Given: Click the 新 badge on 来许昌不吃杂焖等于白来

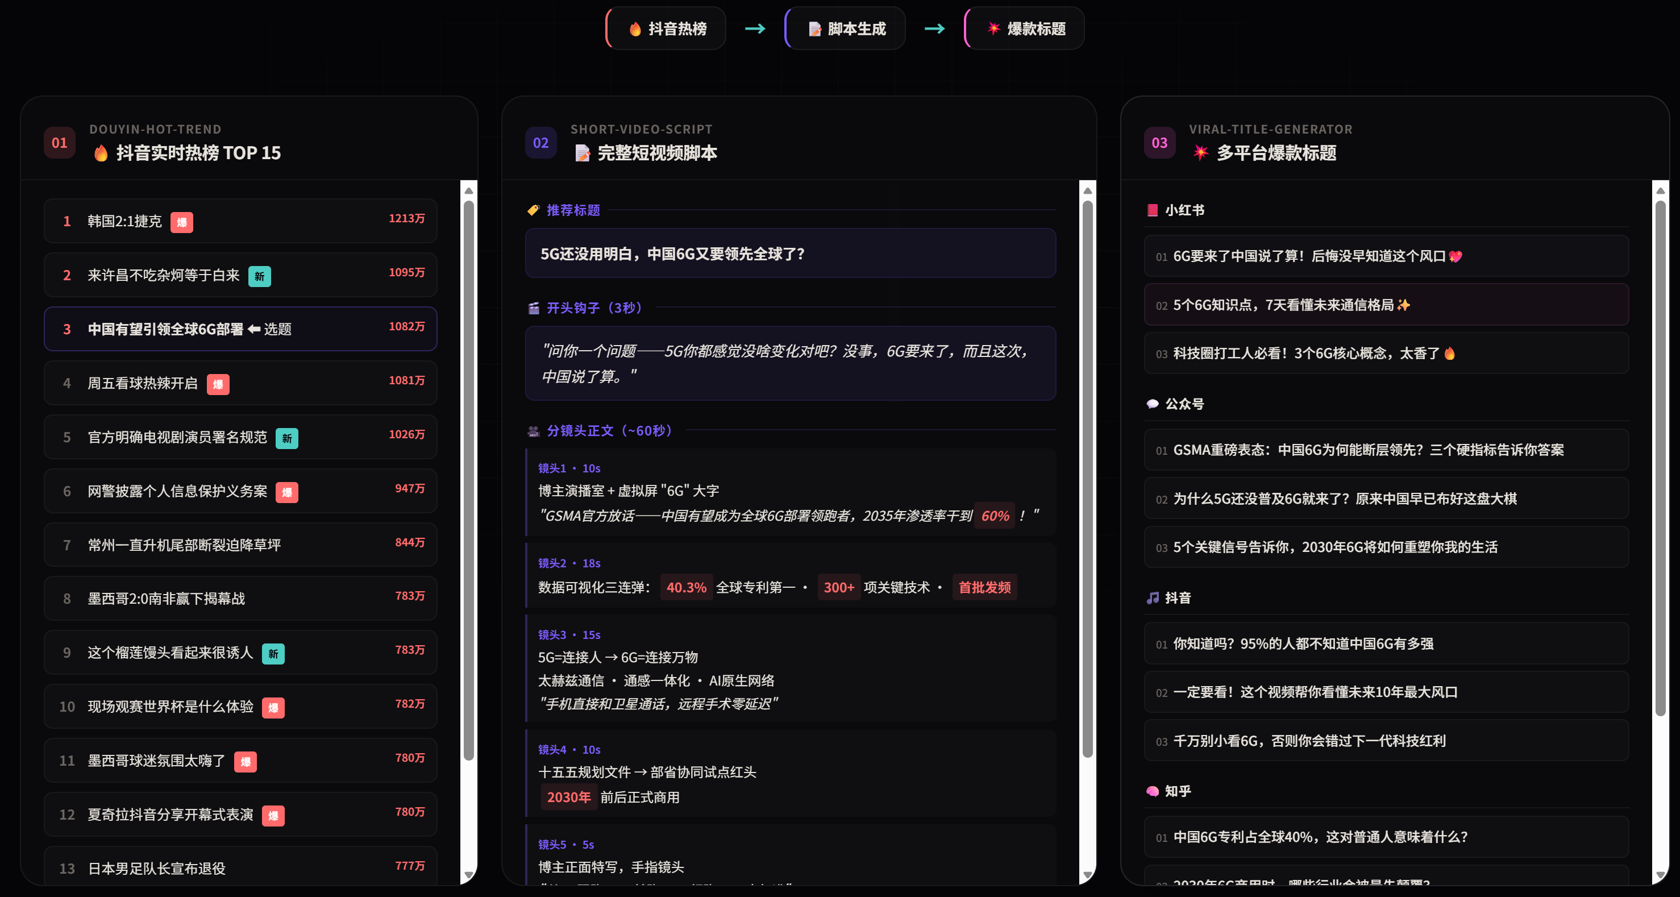Looking at the screenshot, I should pos(260,277).
